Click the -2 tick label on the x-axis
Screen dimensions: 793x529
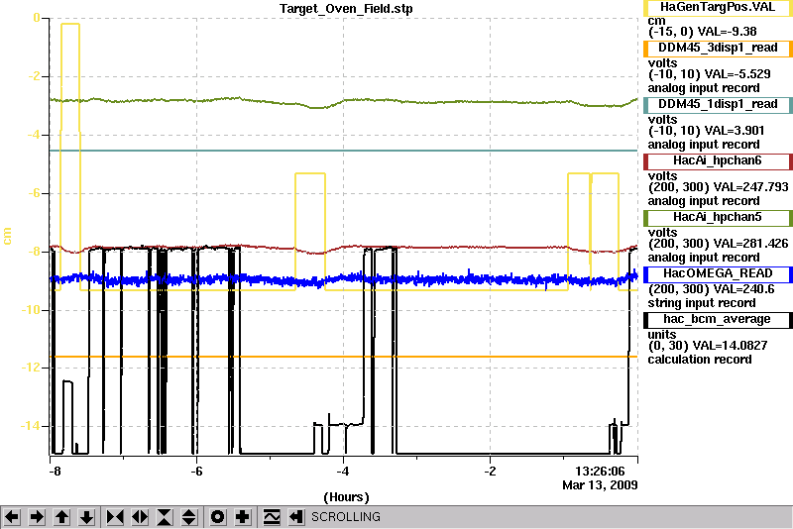click(x=490, y=472)
